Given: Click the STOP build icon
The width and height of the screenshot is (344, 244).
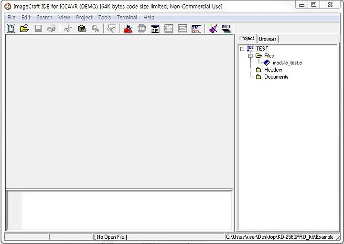Looking at the screenshot, I should (x=141, y=29).
